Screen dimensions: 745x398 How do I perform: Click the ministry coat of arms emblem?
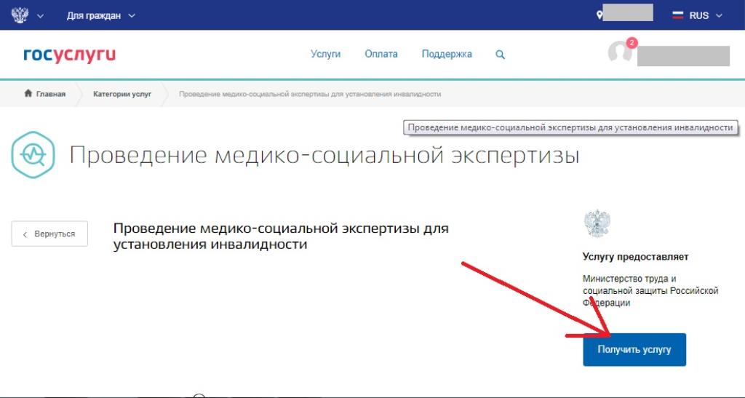(597, 223)
